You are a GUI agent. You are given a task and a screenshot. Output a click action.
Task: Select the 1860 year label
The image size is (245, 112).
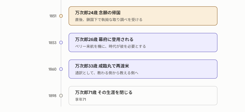point(52,69)
